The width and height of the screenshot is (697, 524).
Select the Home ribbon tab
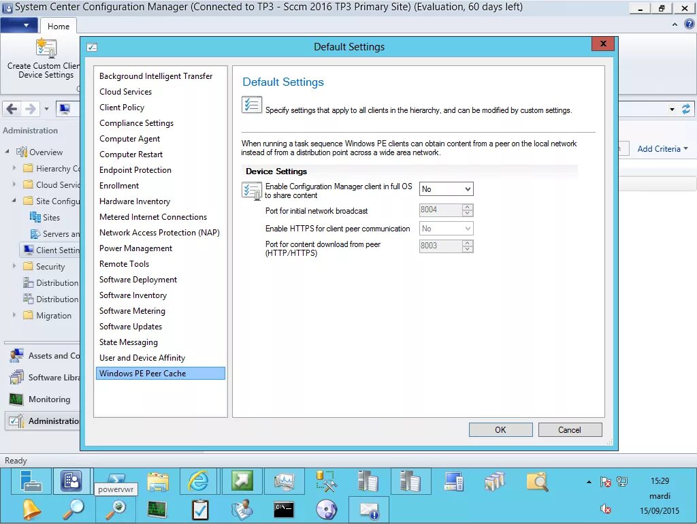[59, 27]
